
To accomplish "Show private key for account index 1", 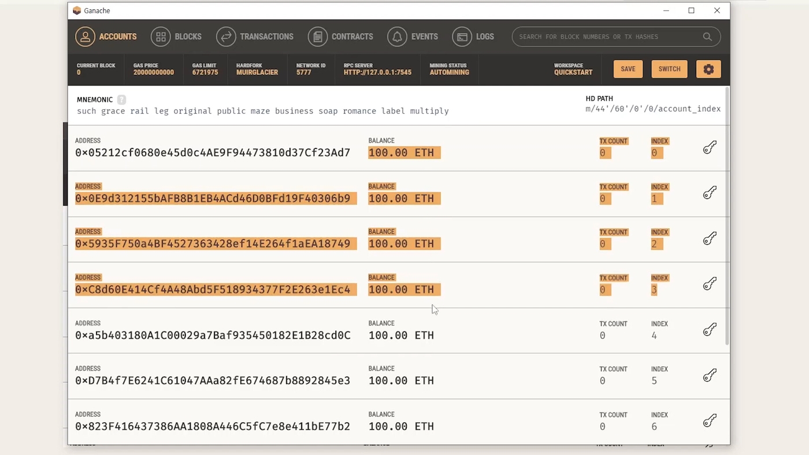I will [710, 193].
